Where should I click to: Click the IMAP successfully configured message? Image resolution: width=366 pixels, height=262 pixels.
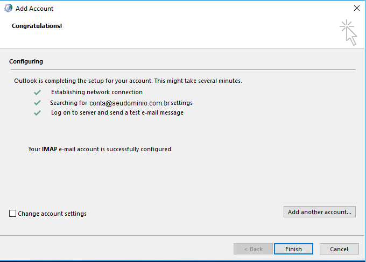[100, 149]
